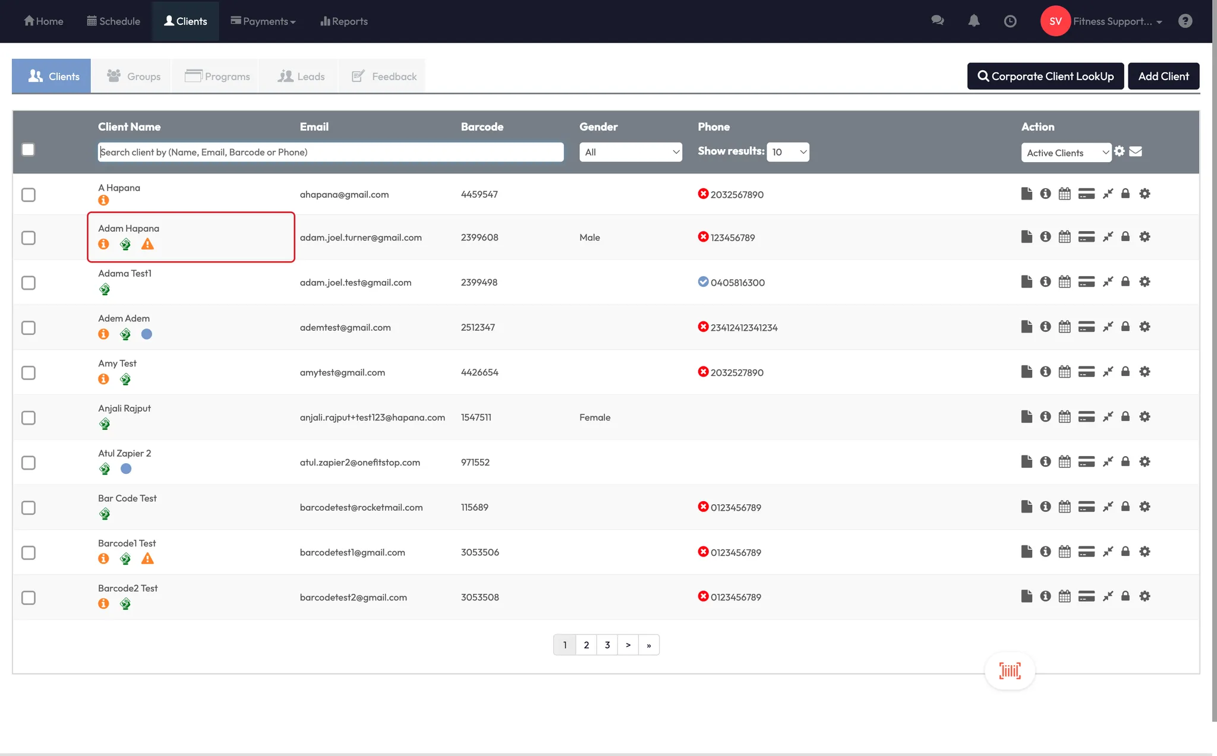Open the help question mark icon
This screenshot has width=1217, height=756.
pos(1185,21)
